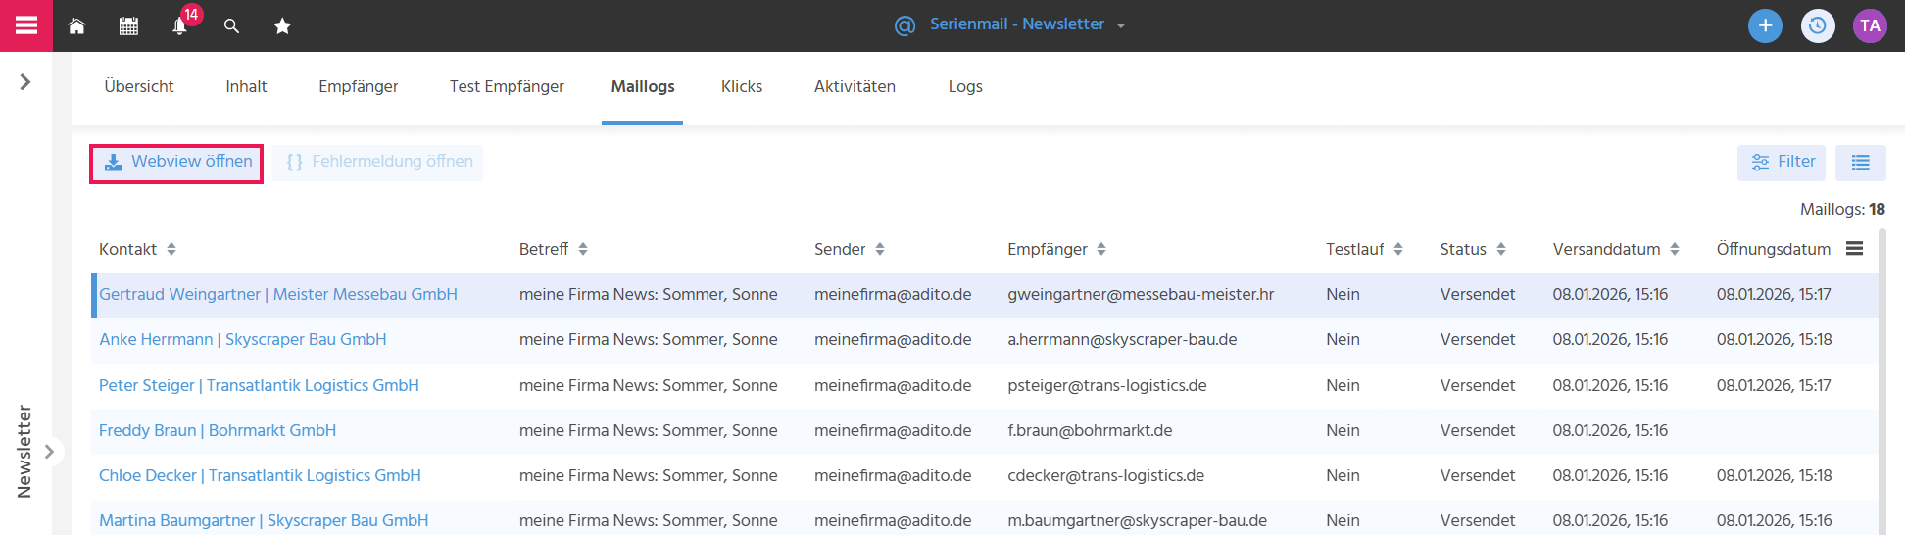Screen dimensions: 1905x535
Task: Open contact Gertraud Weingartner link
Action: point(278,294)
